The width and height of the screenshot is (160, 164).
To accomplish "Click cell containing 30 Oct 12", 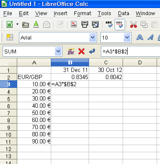I will click(106, 70).
